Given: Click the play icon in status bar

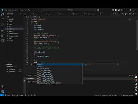Looking at the screenshot, I should 28,95.
